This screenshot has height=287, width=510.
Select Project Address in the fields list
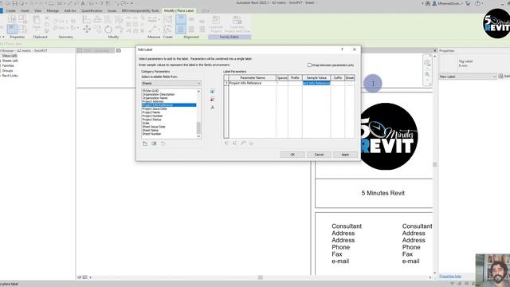pos(153,101)
